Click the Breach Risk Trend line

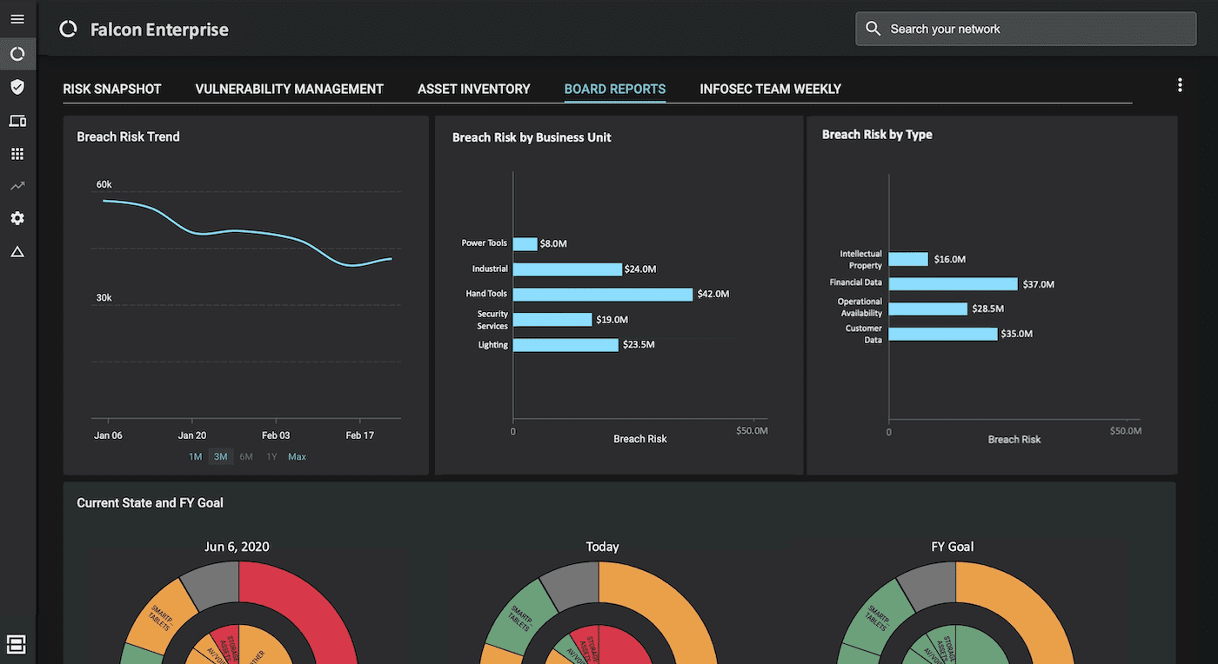[247, 232]
